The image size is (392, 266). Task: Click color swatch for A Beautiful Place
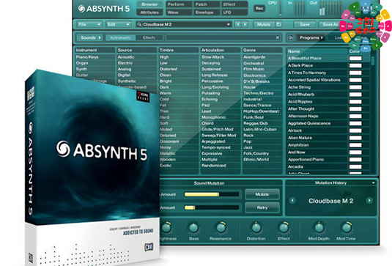tap(355, 58)
